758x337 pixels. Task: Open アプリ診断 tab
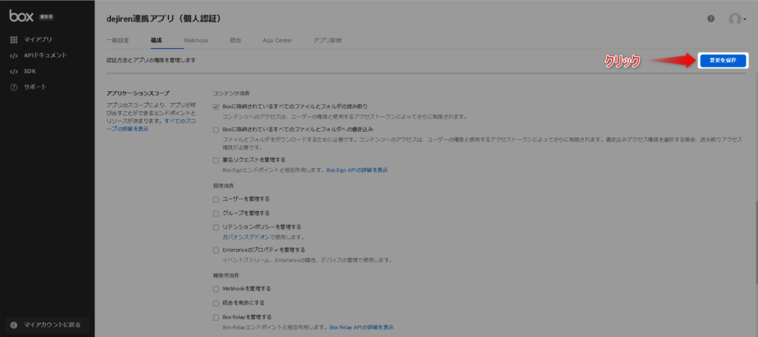click(x=327, y=41)
